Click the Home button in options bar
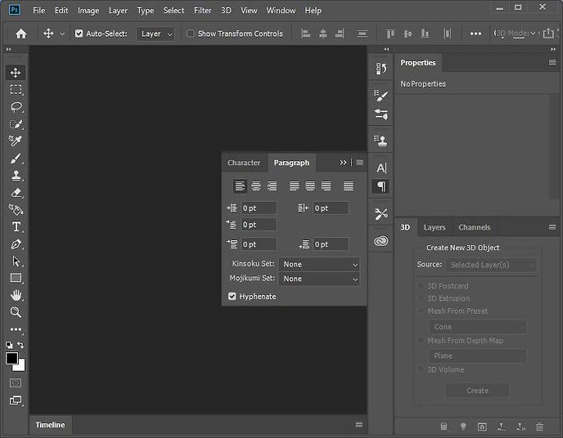563x438 pixels. coord(21,34)
